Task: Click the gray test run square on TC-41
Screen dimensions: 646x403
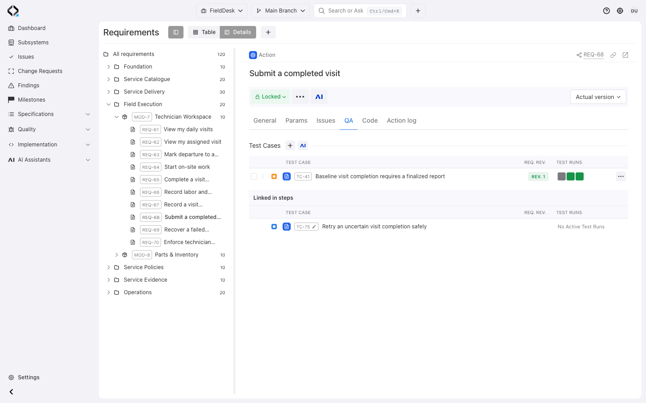Action: click(x=562, y=176)
